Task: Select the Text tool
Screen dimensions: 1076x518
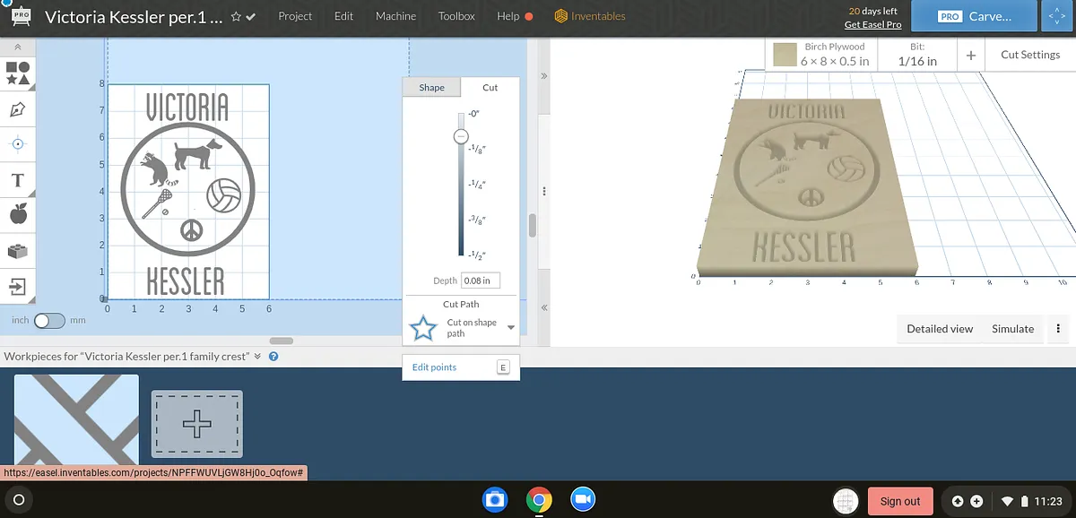Action: tap(18, 180)
